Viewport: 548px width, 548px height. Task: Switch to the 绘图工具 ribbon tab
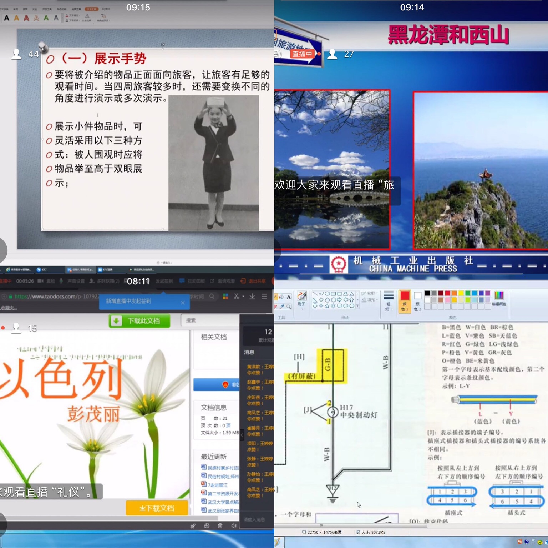click(x=76, y=9)
